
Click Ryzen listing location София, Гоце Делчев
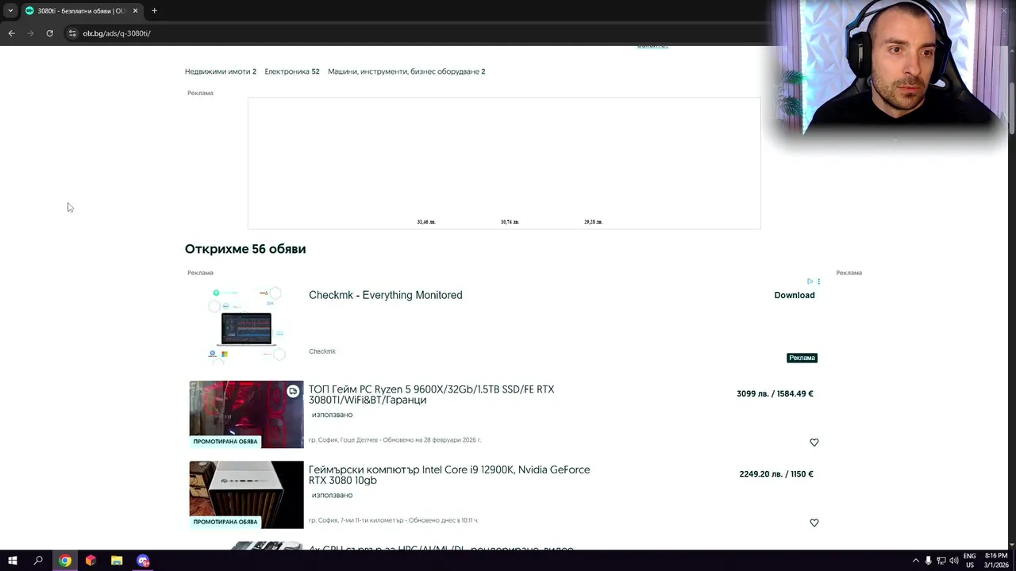343,440
